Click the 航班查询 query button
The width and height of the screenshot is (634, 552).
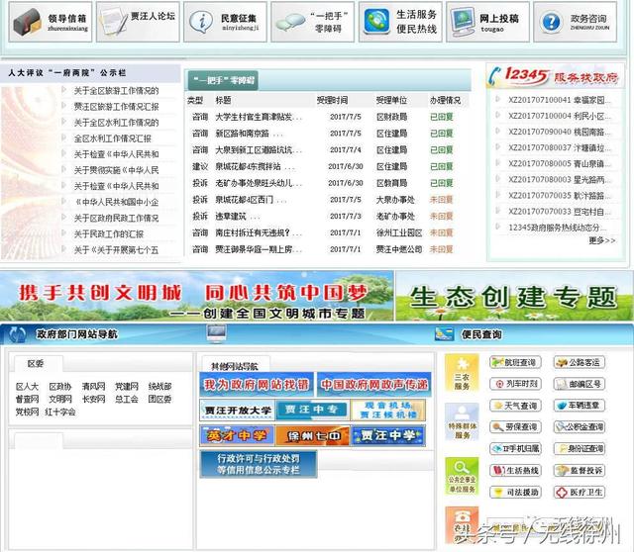click(515, 362)
